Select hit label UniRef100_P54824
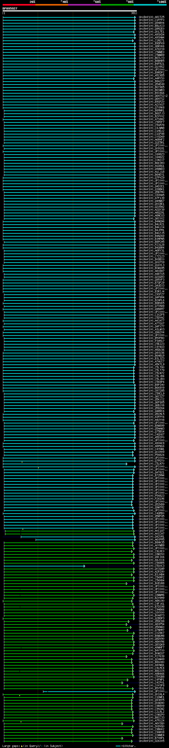Screen dimensions: 169x748 point(151,455)
